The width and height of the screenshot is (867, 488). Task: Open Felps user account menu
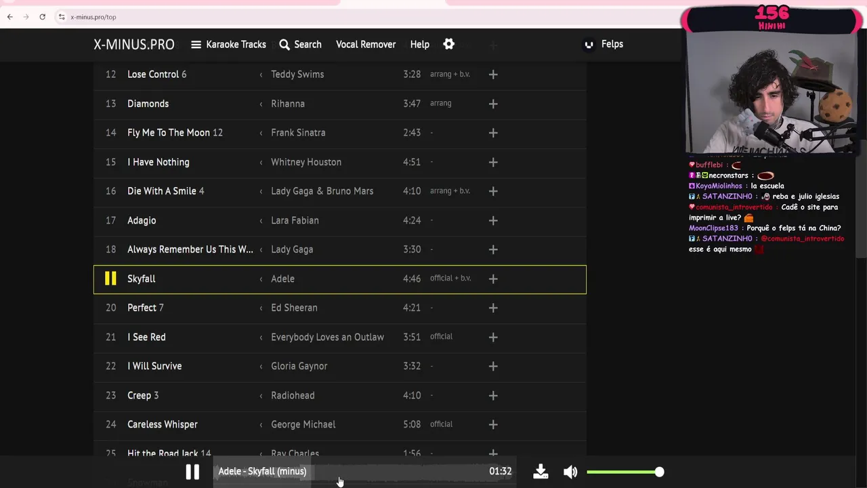tap(604, 44)
